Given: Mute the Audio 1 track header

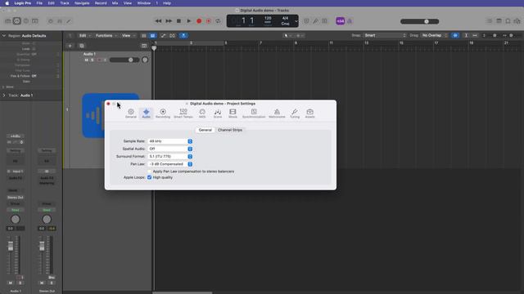Looking at the screenshot, I should (x=86, y=60).
